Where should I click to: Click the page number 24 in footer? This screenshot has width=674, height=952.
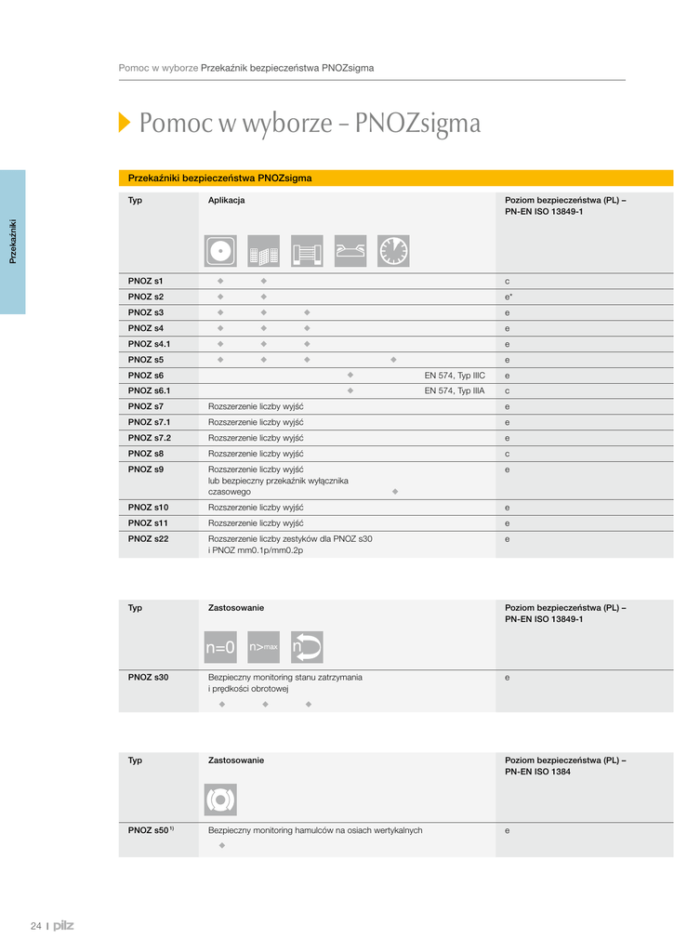(x=36, y=926)
